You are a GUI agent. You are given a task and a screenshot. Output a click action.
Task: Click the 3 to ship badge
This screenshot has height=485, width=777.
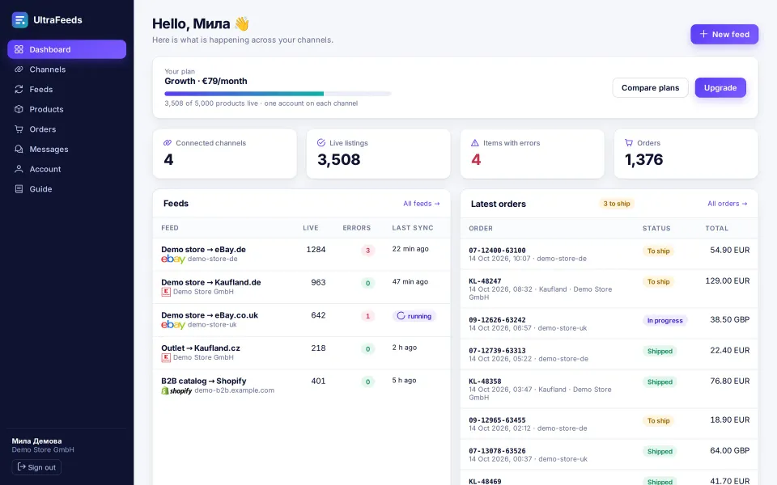click(617, 204)
